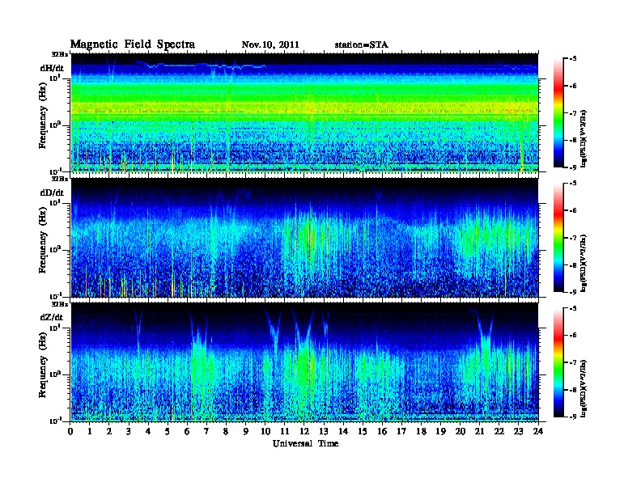Viewport: 641px width, 495px height.
Task: Click the 10^1 frequency tick of dH/dt panel
Action: [x=55, y=78]
